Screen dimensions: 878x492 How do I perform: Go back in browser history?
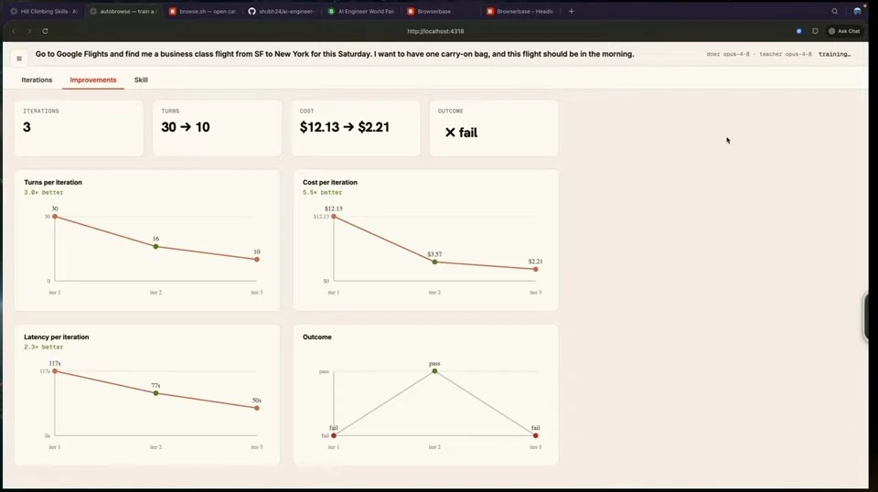click(x=14, y=31)
